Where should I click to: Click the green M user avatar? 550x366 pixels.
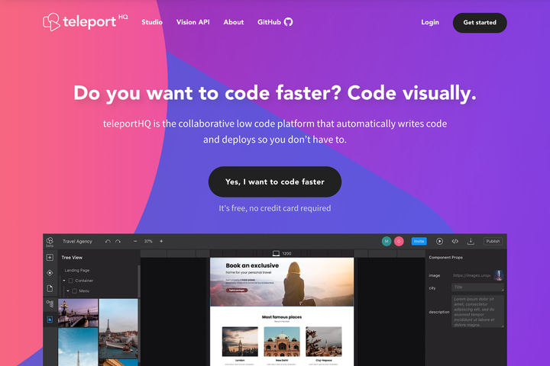387,241
